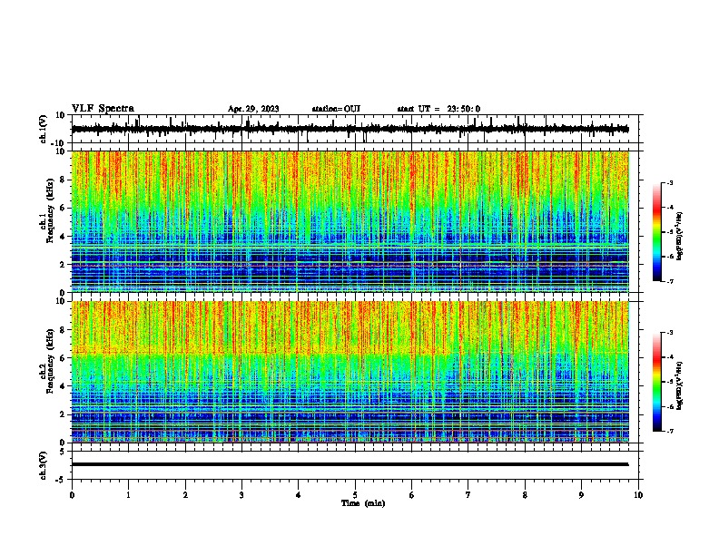This screenshot has width=719, height=555.
Task: Click the ch.1 voltage waveform trace panel
Action: 355,129
